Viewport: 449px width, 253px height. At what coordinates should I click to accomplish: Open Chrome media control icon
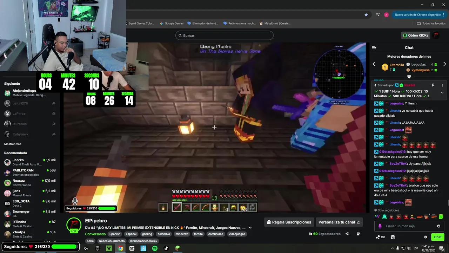(x=378, y=15)
